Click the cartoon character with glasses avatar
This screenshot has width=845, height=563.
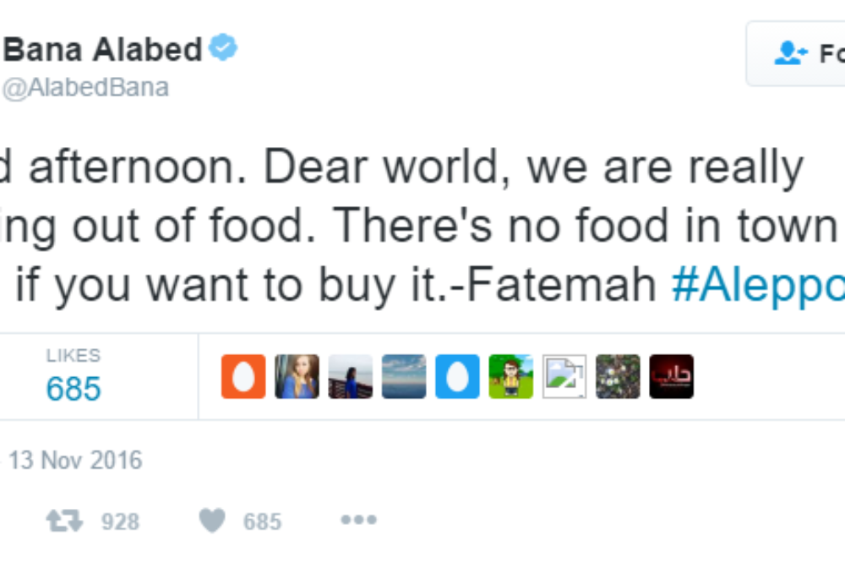pos(511,377)
